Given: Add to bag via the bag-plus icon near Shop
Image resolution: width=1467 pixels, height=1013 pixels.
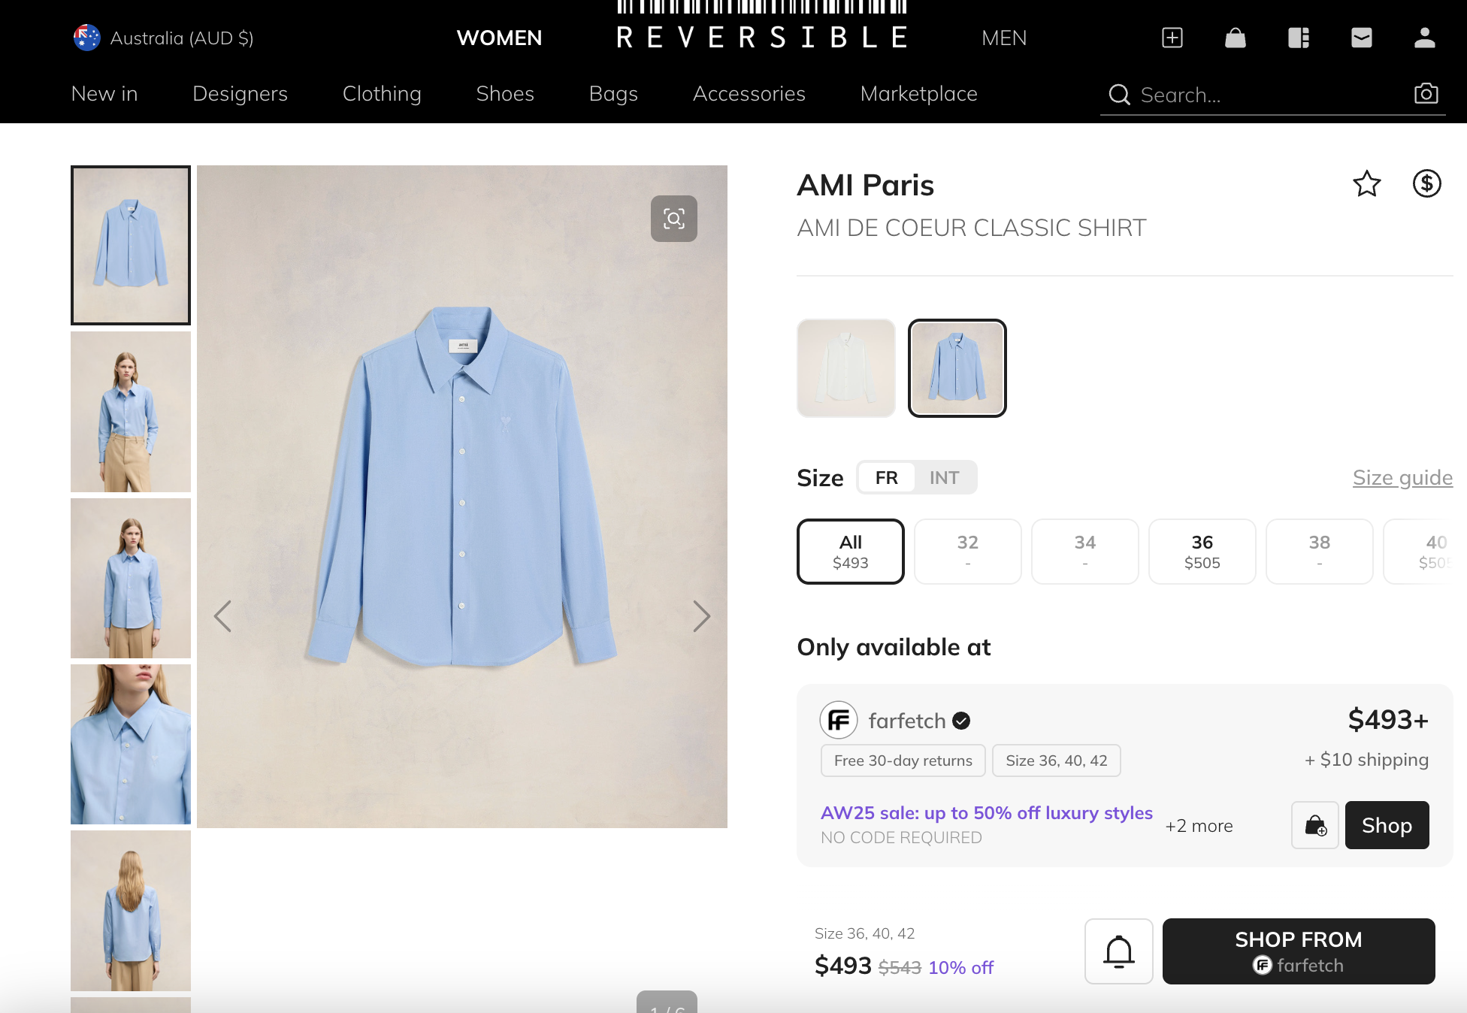Looking at the screenshot, I should (1314, 825).
